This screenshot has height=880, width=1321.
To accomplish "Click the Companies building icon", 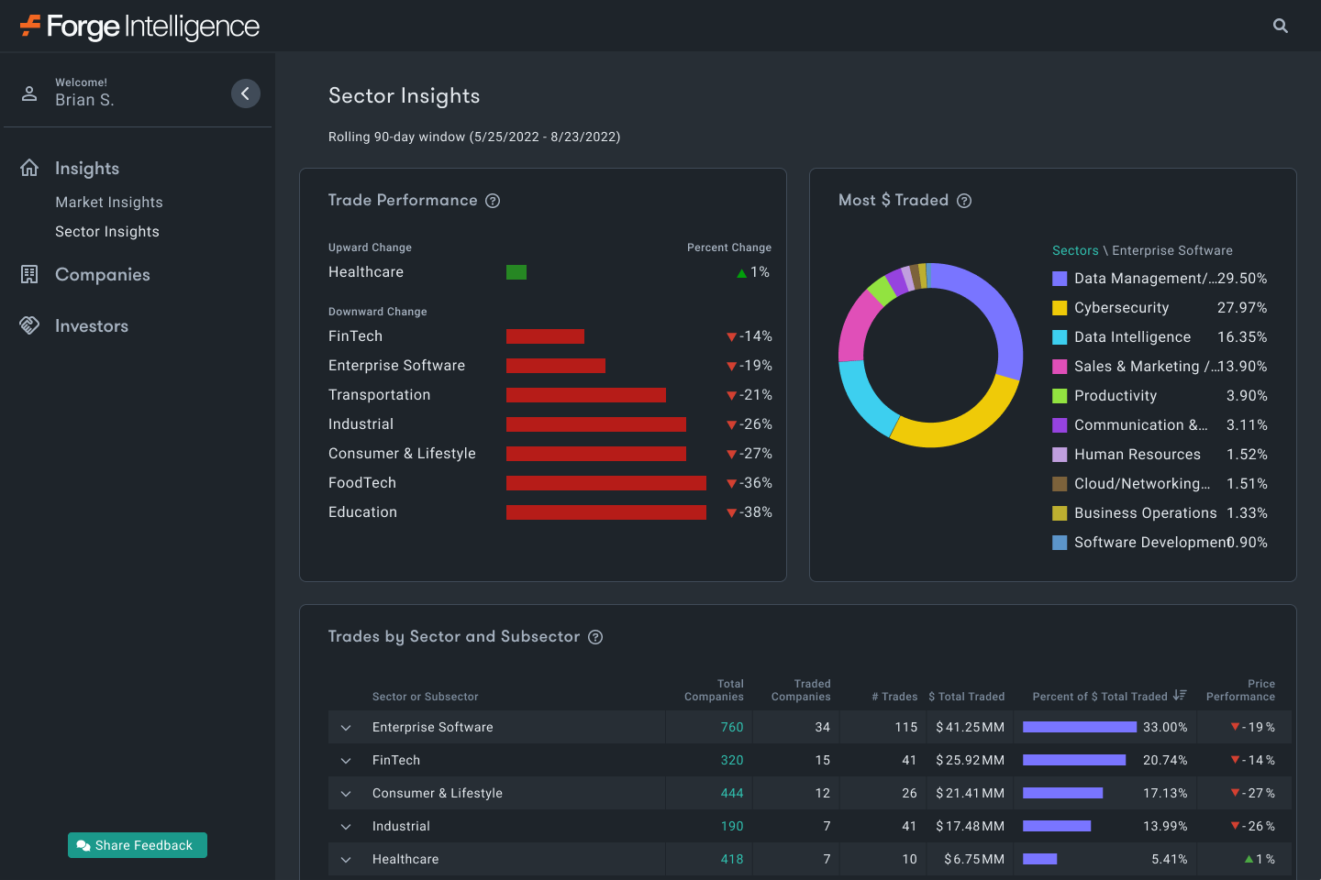I will tap(29, 274).
